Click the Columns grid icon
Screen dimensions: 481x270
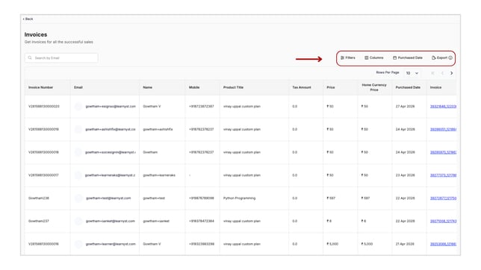(366, 57)
